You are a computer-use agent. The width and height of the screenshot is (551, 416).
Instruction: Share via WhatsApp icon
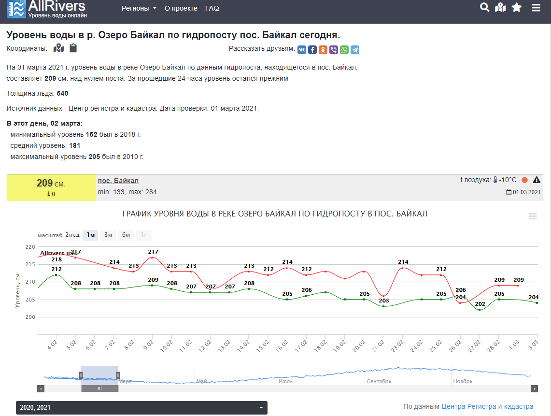(x=344, y=50)
